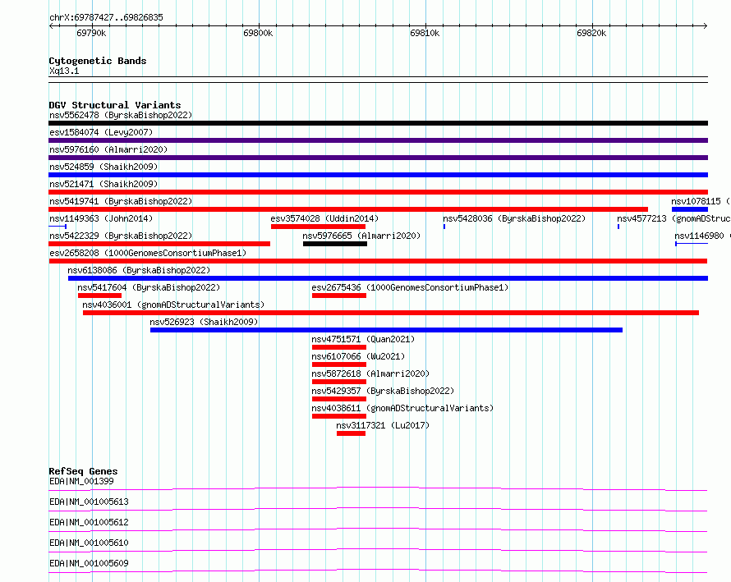
Task: Open the EDA|NM_001399 gene label
Action: coord(81,481)
